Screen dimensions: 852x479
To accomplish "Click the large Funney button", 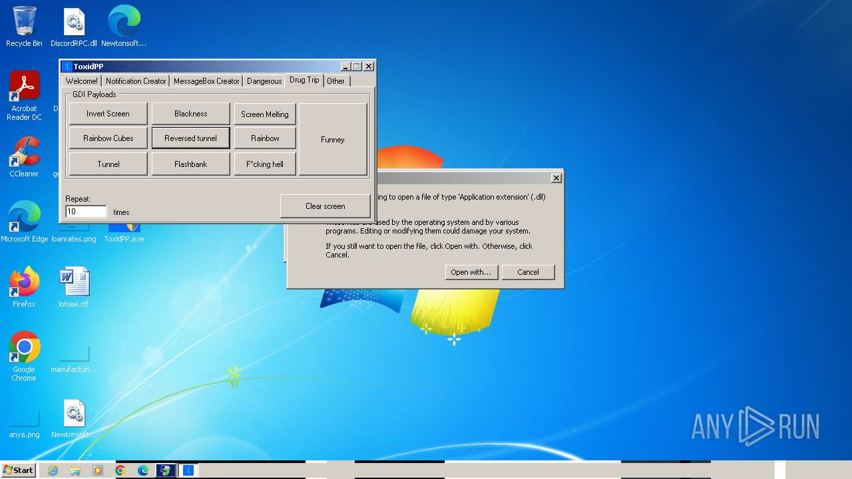I will tap(333, 140).
